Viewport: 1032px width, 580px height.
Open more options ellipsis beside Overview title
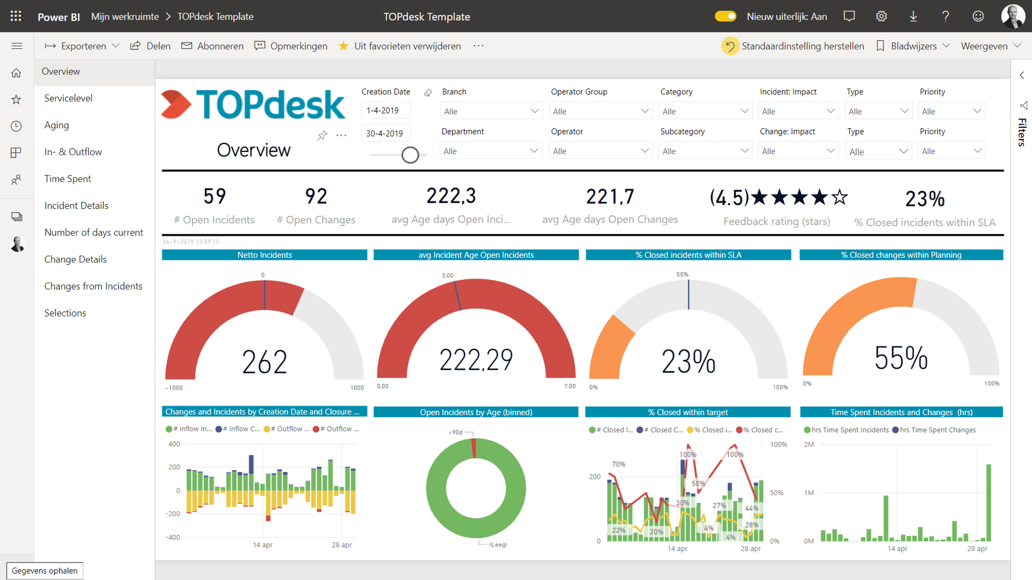click(342, 135)
